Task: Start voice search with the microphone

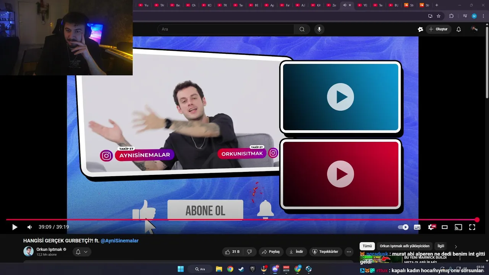Action: (x=319, y=29)
